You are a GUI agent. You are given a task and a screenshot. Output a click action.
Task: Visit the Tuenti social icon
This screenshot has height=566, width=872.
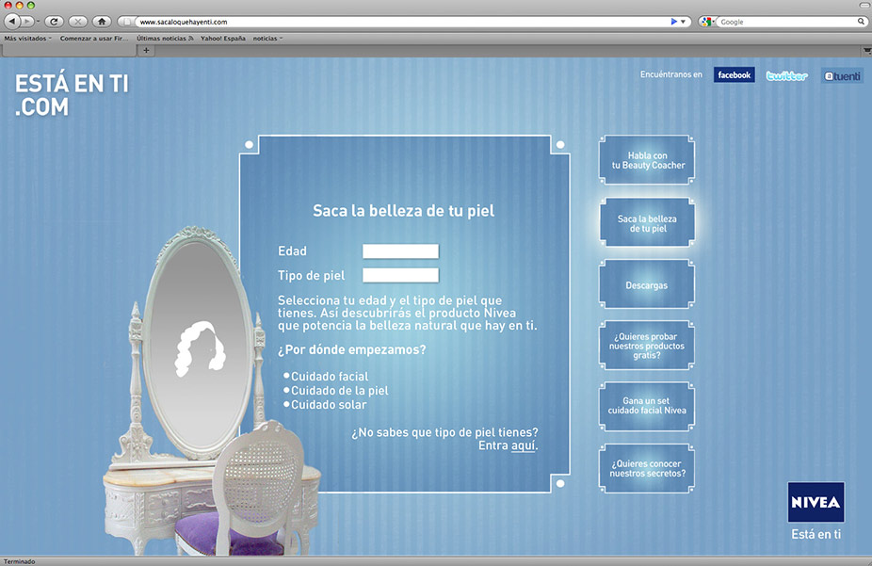[x=842, y=75]
